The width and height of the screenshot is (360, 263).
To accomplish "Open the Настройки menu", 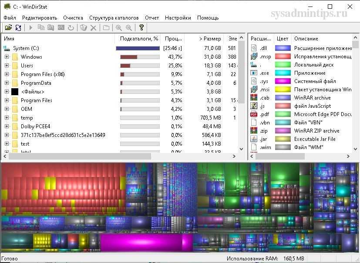I will [x=178, y=18].
